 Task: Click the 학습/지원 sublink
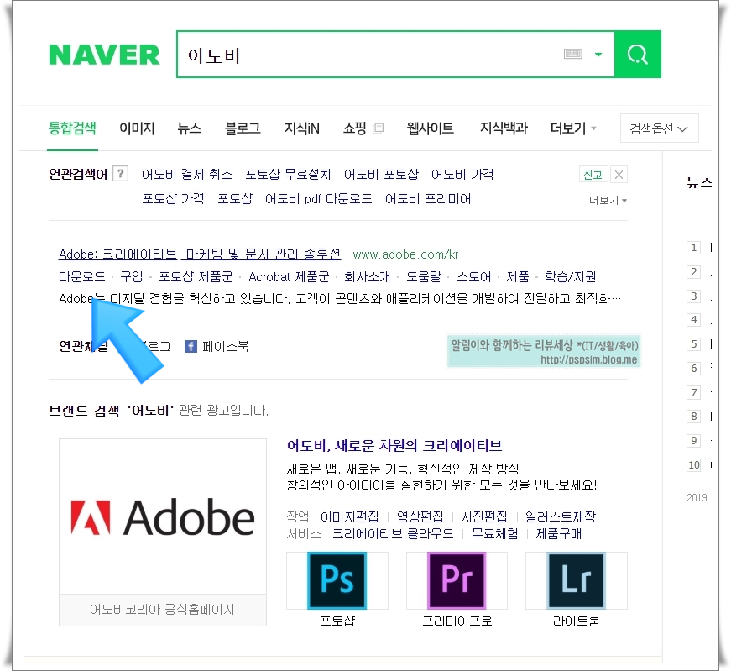click(x=570, y=276)
